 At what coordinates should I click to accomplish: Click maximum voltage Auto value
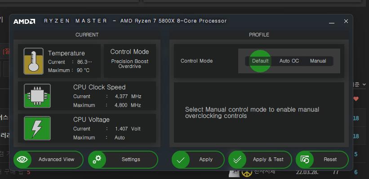click(x=120, y=138)
